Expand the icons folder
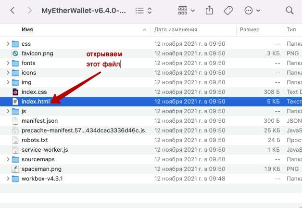Screen dimensions: 302x208 coord(8,73)
